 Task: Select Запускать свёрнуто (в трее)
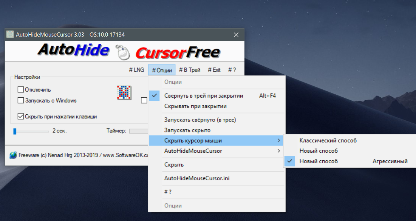217,120
